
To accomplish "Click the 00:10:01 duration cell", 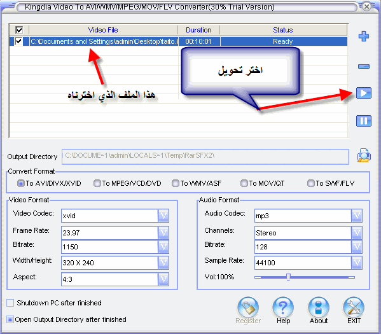I will 198,41.
